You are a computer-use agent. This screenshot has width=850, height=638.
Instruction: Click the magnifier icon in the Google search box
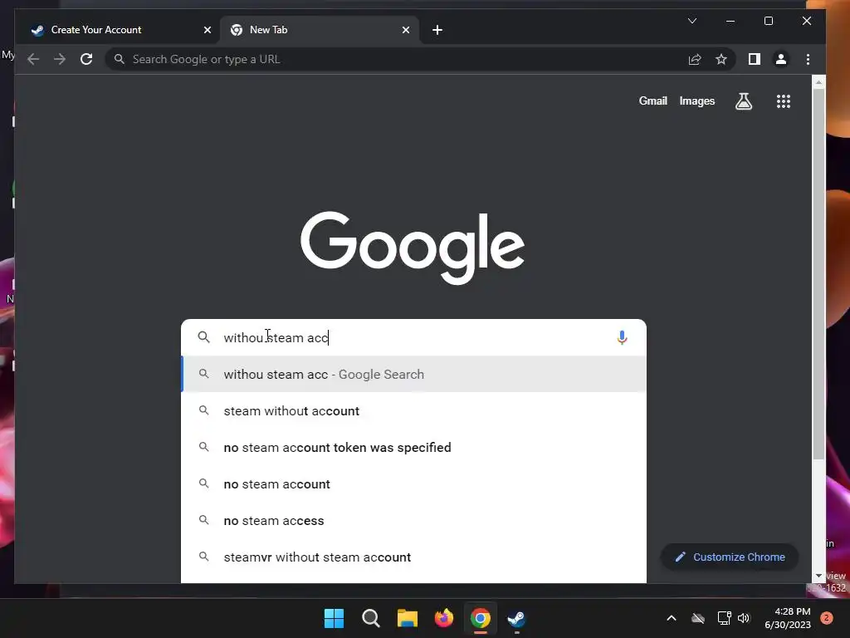(204, 337)
